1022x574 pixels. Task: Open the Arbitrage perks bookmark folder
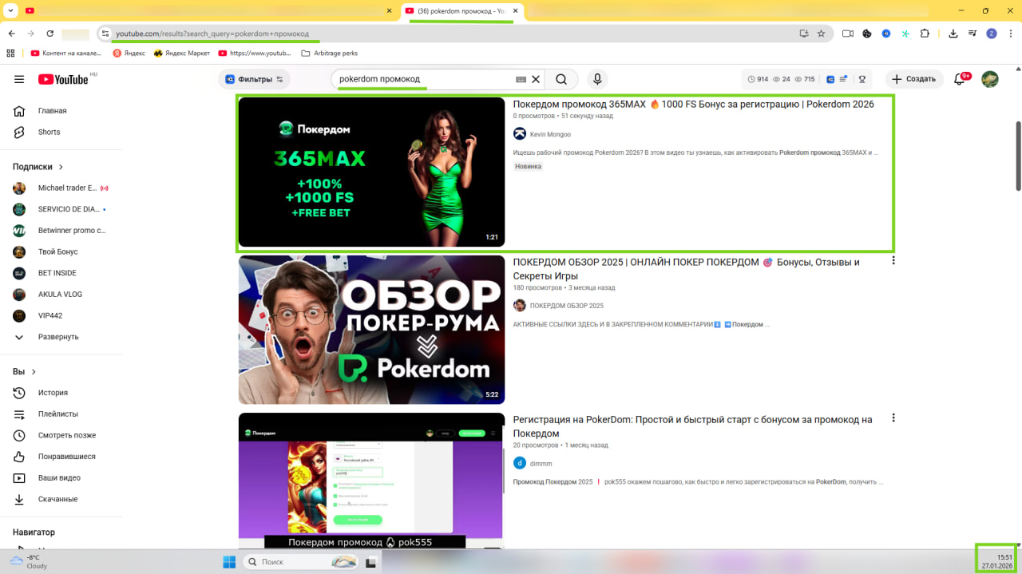(329, 53)
